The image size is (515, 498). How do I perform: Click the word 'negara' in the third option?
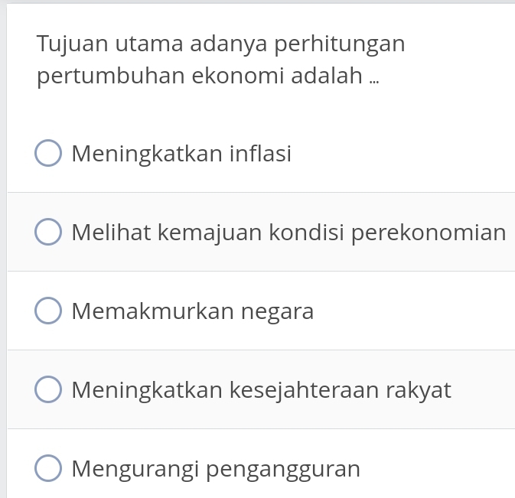(278, 313)
